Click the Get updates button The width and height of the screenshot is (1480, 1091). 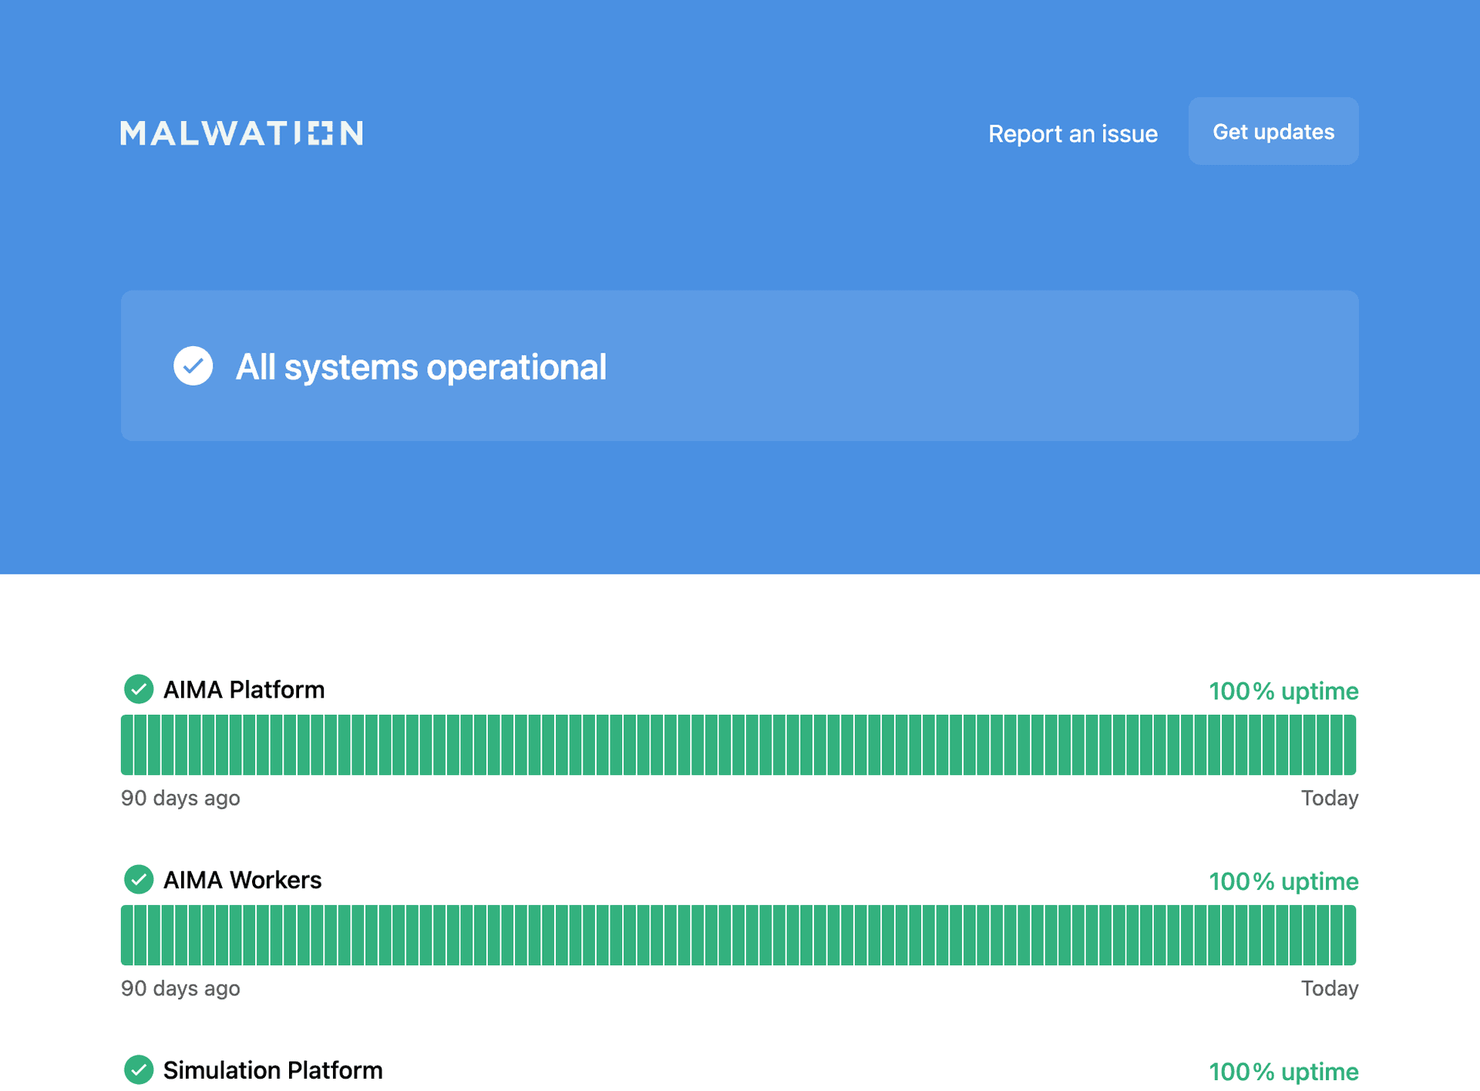[x=1273, y=131]
